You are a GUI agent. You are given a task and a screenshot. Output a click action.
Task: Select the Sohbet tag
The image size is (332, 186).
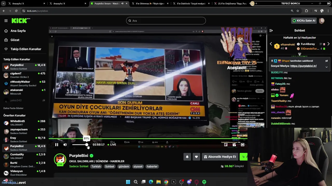[109, 166]
